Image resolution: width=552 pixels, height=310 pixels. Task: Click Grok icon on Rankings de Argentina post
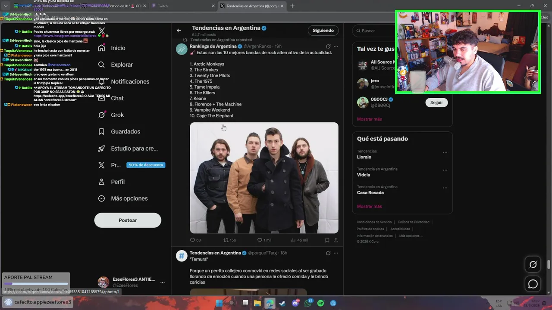(328, 46)
